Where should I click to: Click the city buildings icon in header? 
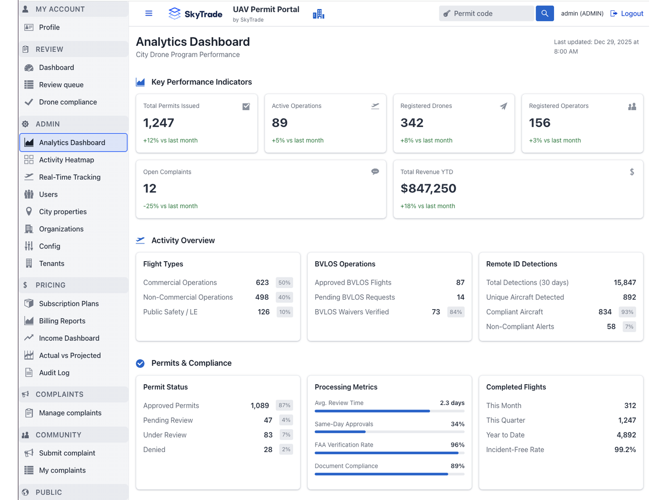(x=318, y=14)
